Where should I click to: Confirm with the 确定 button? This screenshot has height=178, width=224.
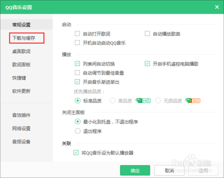(135, 170)
